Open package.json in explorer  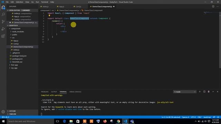point(17,59)
